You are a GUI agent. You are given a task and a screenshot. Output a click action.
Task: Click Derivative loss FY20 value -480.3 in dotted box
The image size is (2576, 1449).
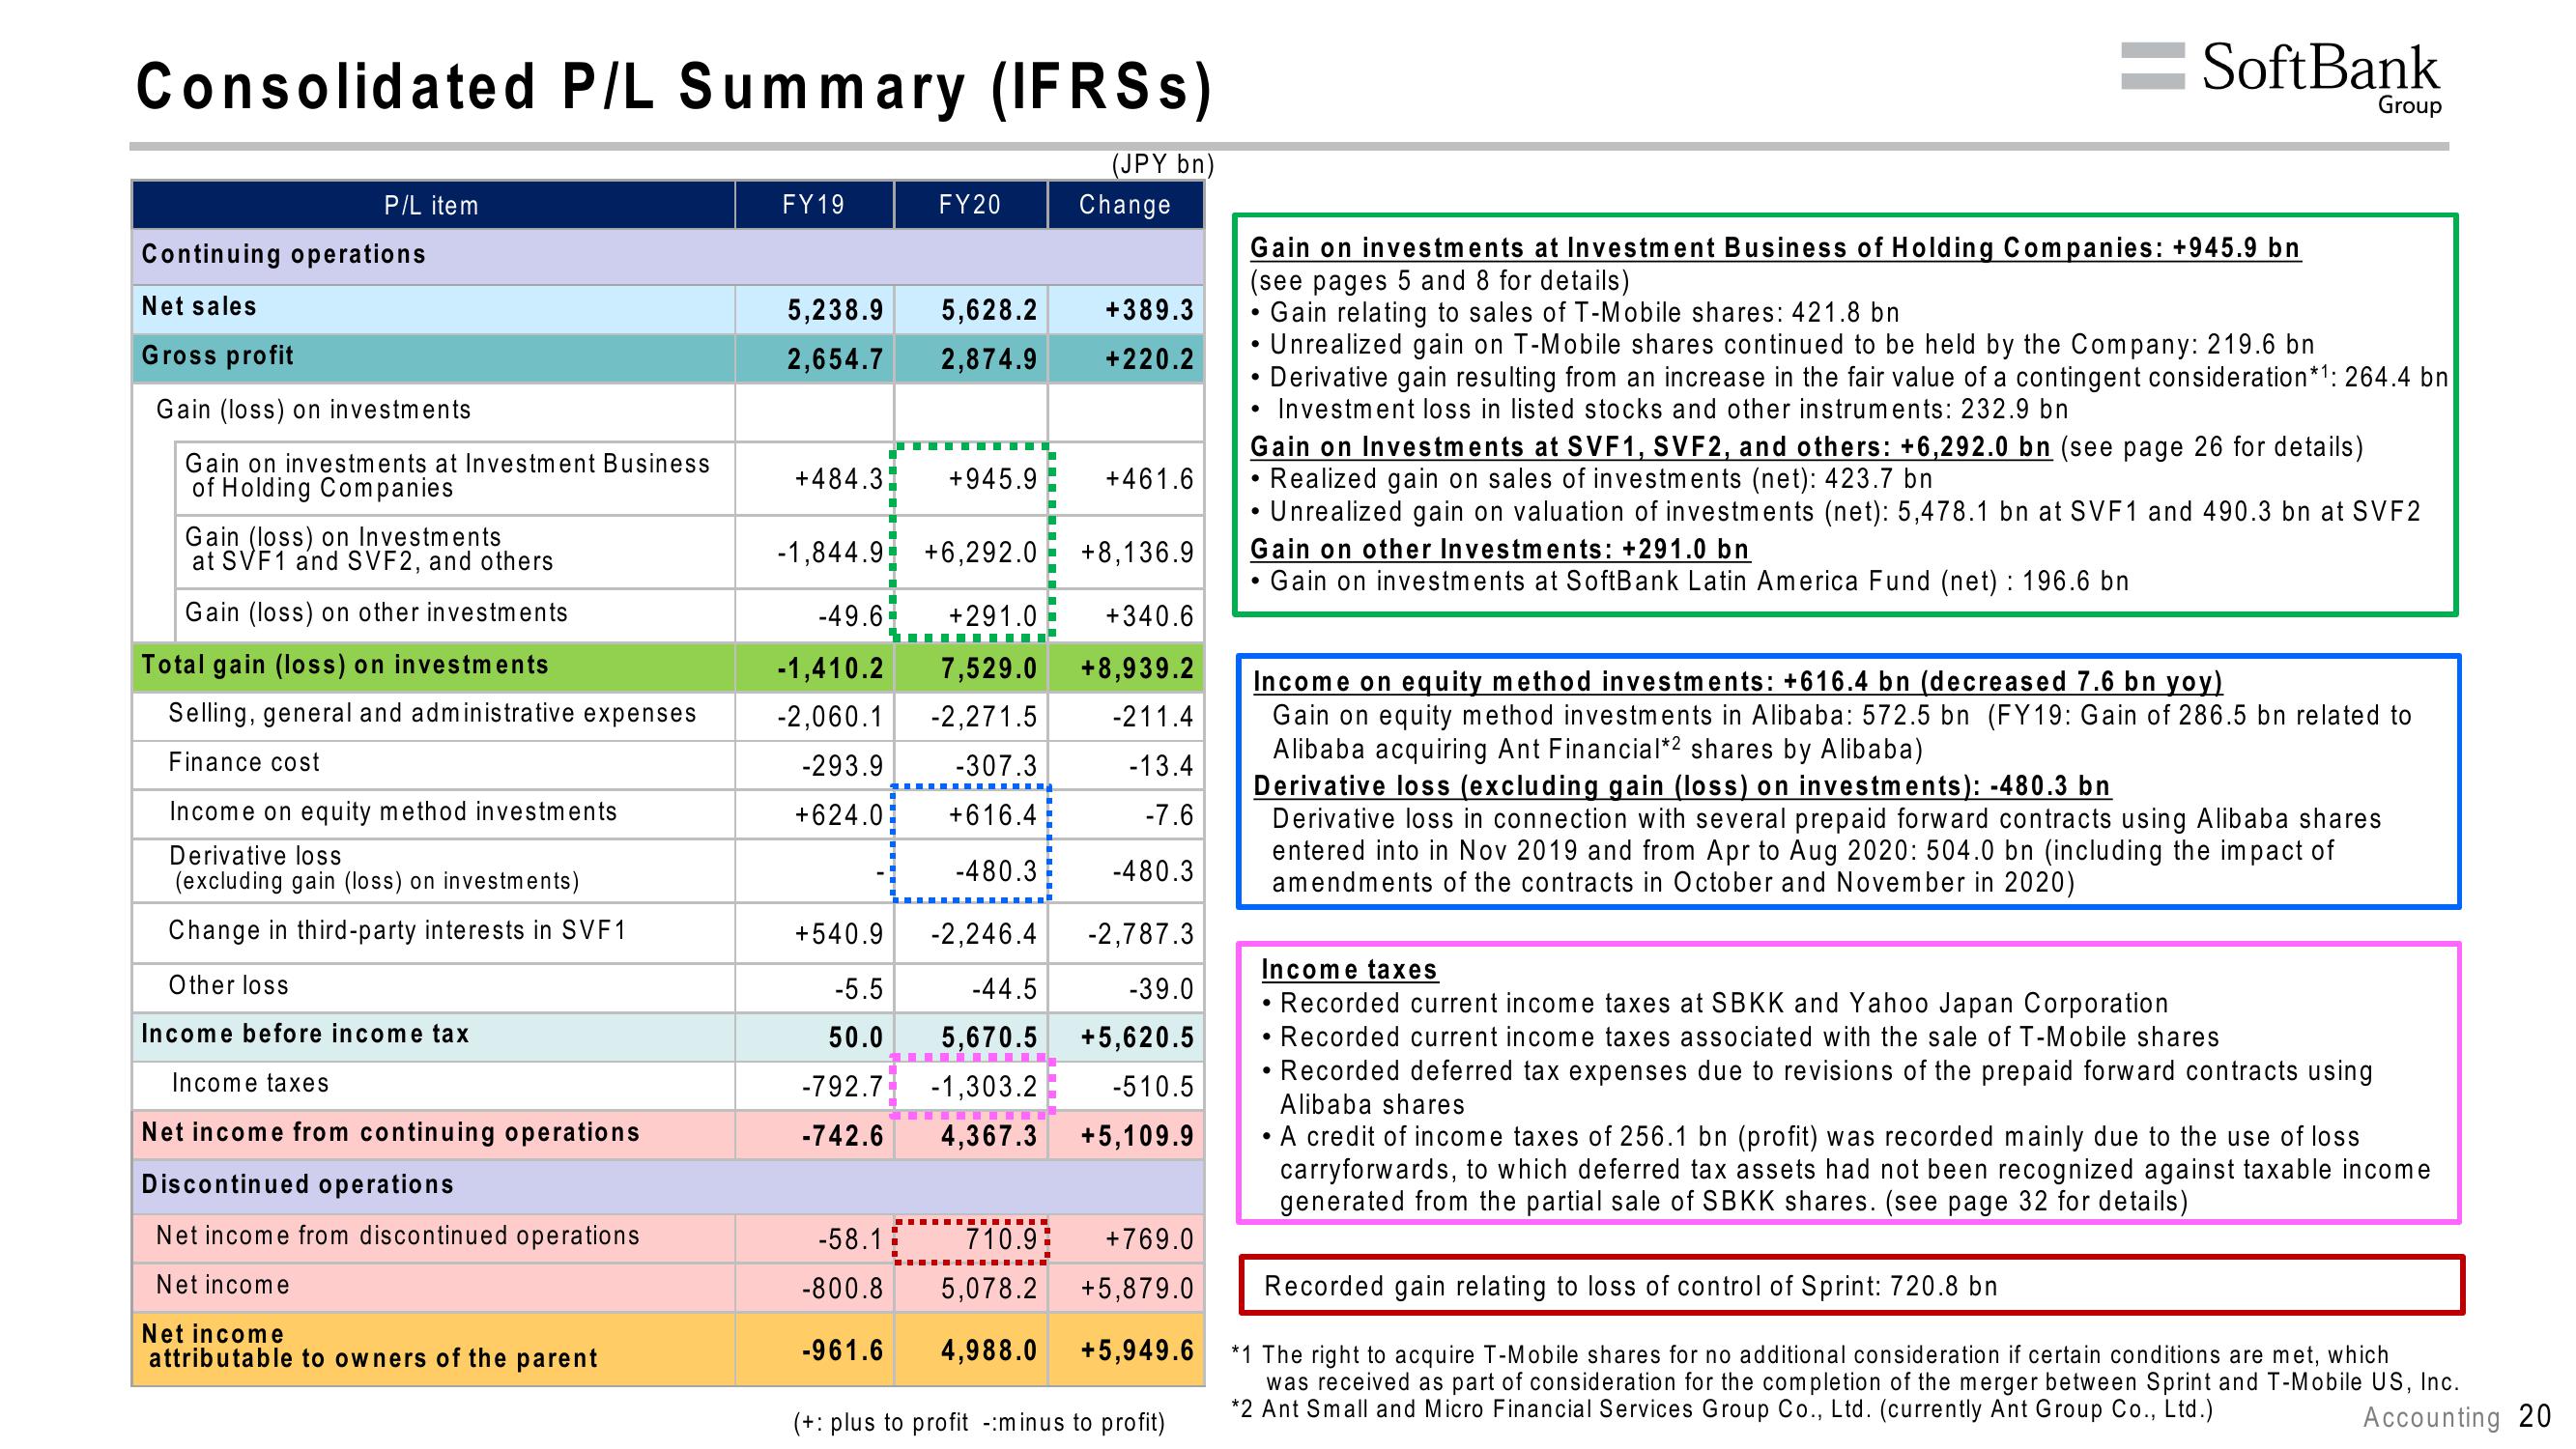click(x=996, y=872)
